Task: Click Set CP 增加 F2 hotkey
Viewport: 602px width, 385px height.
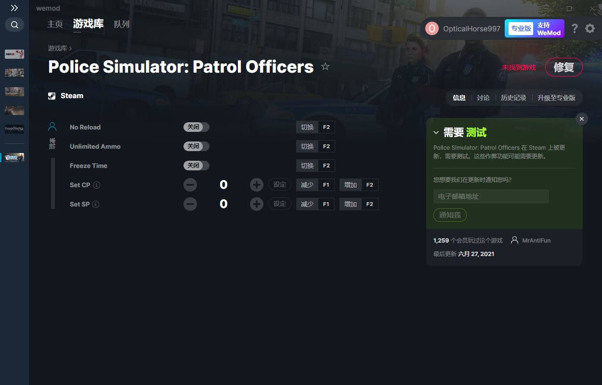Action: point(359,185)
